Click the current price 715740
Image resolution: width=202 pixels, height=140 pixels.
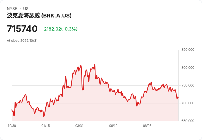[22, 29]
